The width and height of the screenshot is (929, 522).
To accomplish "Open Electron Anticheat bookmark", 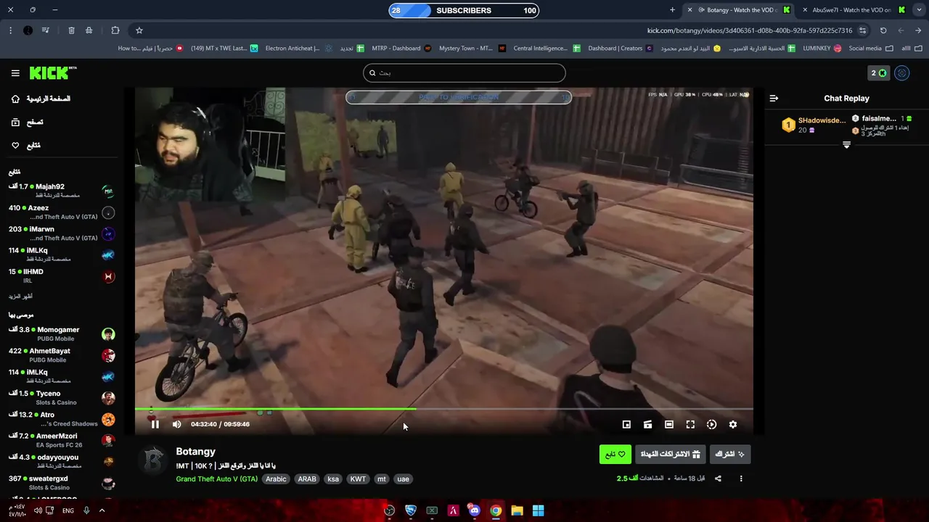I will click(x=298, y=49).
